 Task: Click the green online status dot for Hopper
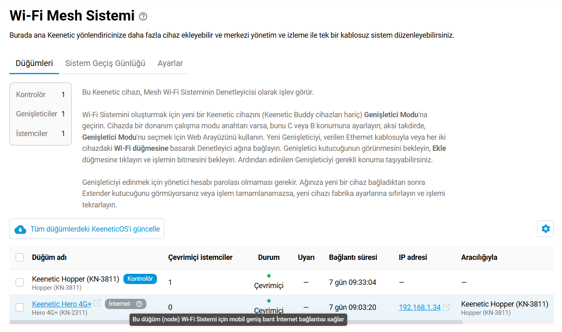coord(268,276)
